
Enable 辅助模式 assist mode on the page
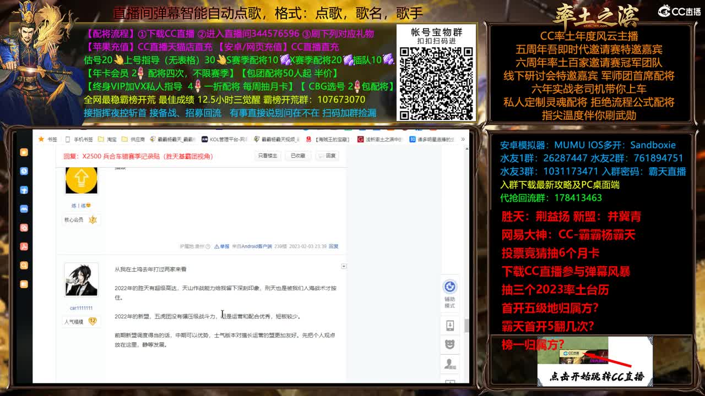(450, 287)
